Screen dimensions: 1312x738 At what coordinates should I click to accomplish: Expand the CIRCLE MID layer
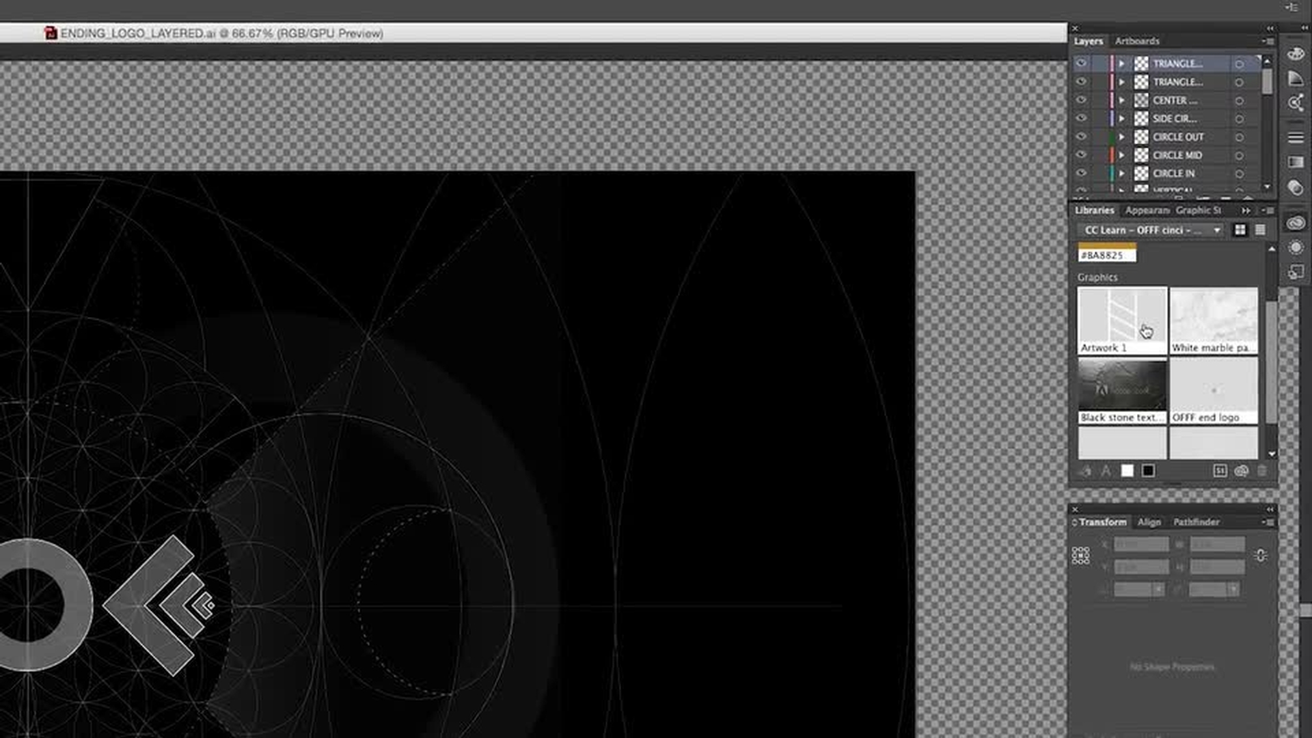[x=1121, y=156]
